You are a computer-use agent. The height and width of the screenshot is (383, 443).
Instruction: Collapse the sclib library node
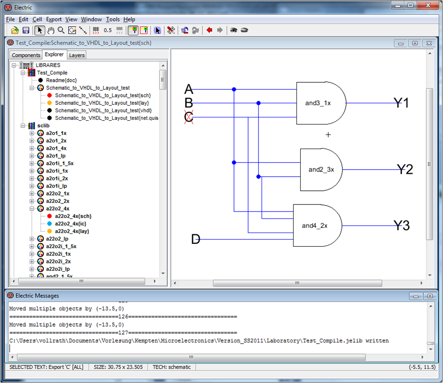(x=23, y=126)
